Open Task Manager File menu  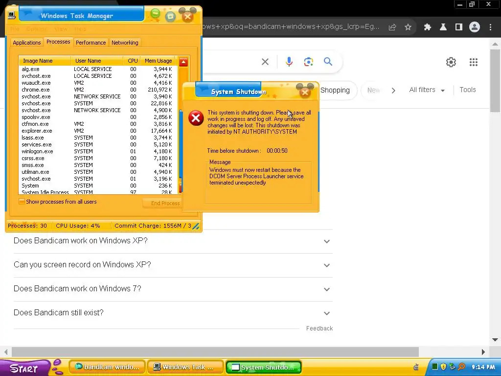(15, 29)
